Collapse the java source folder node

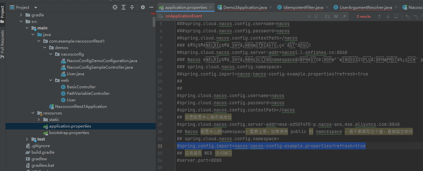tap(33, 35)
